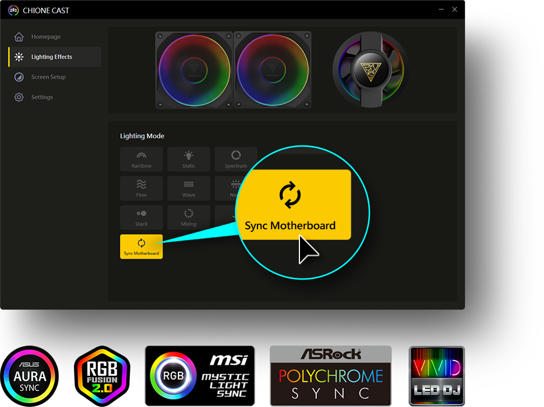
Task: Select the right radiator fan preview
Action: tap(272, 70)
